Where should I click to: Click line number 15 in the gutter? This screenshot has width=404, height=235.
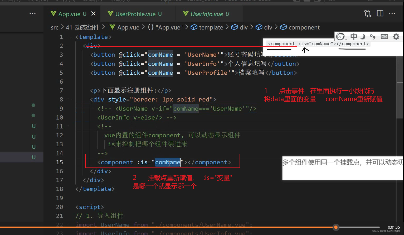coord(60,162)
